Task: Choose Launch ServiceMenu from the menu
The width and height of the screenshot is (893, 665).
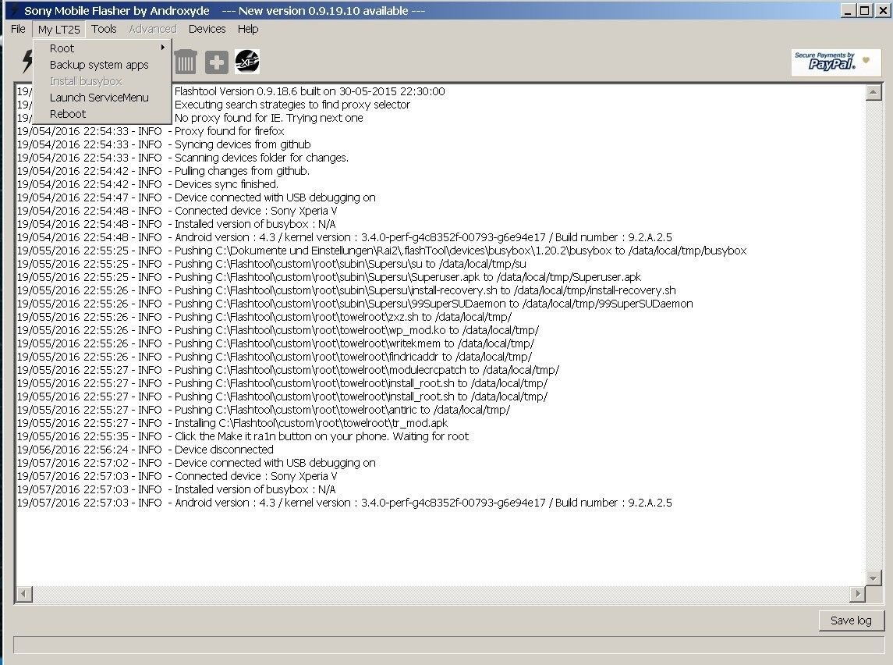Action: click(102, 98)
